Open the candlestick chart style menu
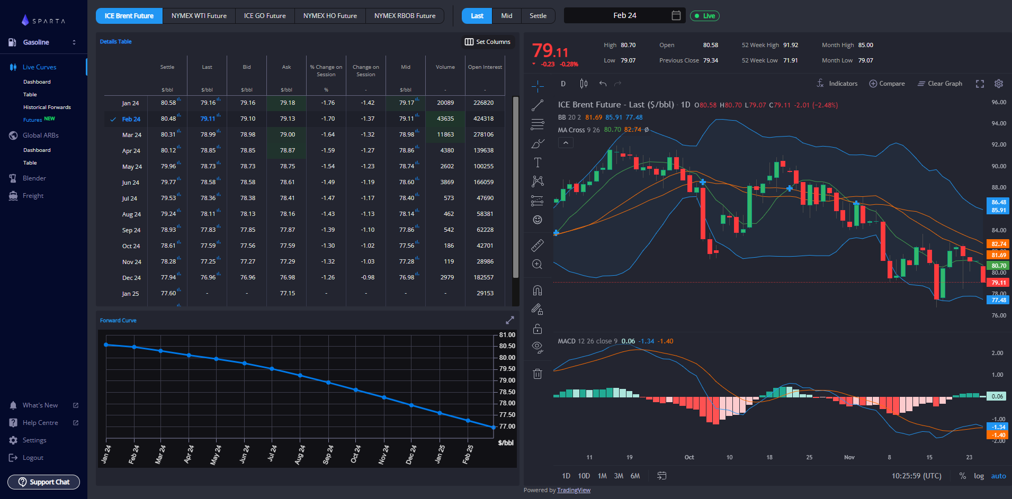This screenshot has width=1012, height=499. 584,84
